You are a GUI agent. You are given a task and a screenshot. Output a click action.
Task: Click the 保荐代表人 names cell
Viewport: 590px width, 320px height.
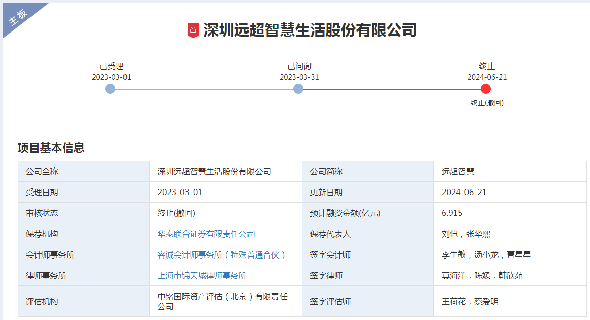466,234
